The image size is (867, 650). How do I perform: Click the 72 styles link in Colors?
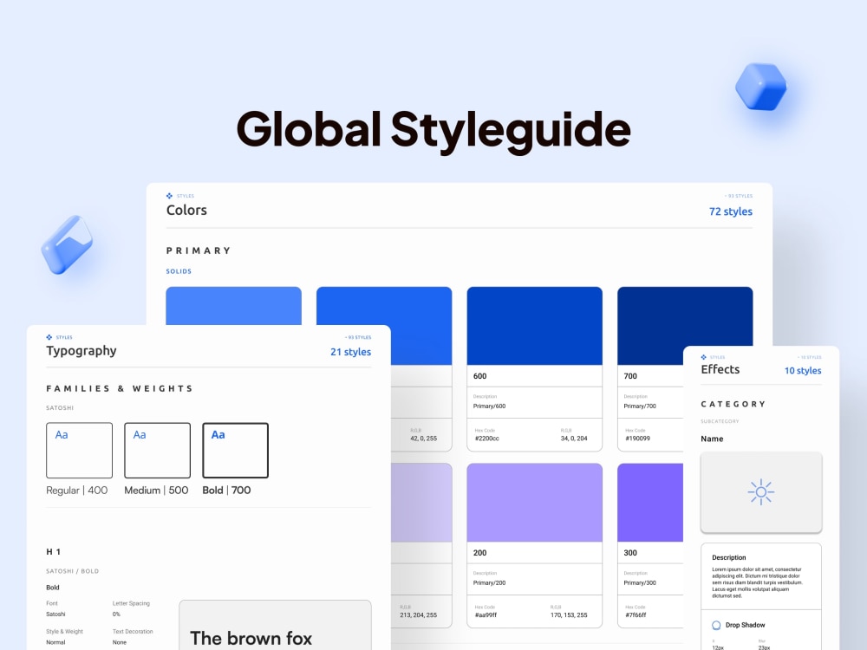730,211
